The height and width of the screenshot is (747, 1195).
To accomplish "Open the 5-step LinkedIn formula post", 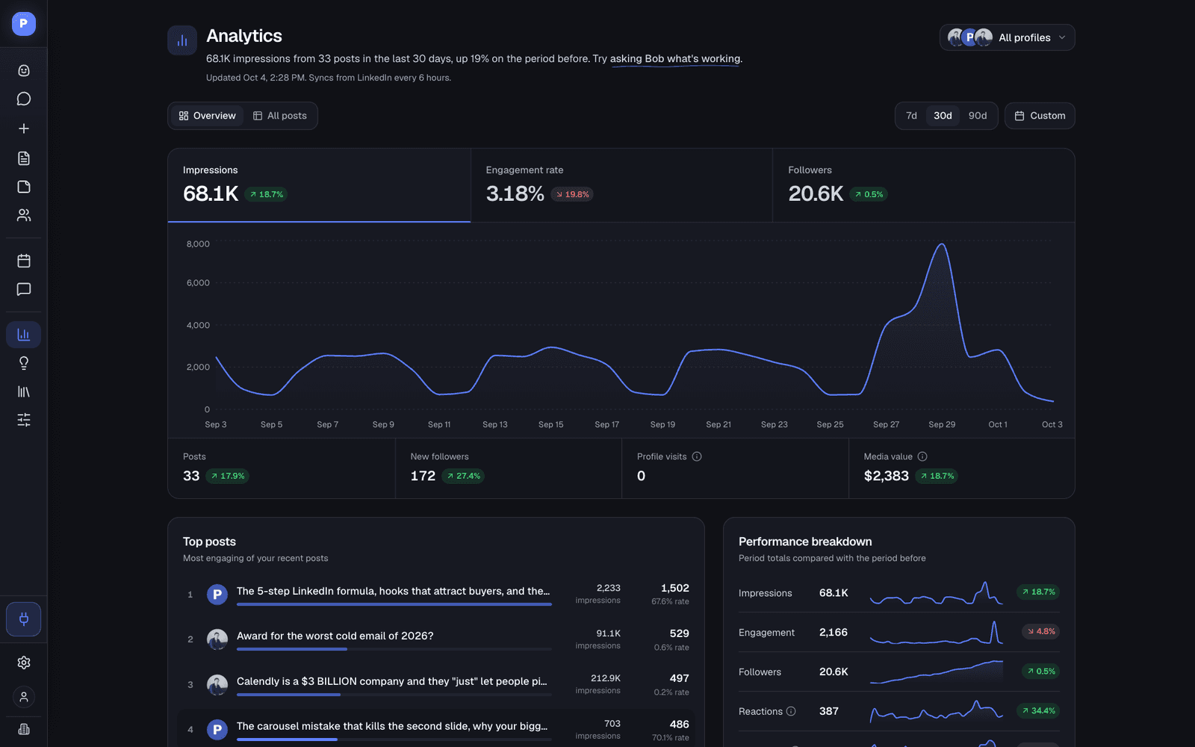I will (436, 595).
